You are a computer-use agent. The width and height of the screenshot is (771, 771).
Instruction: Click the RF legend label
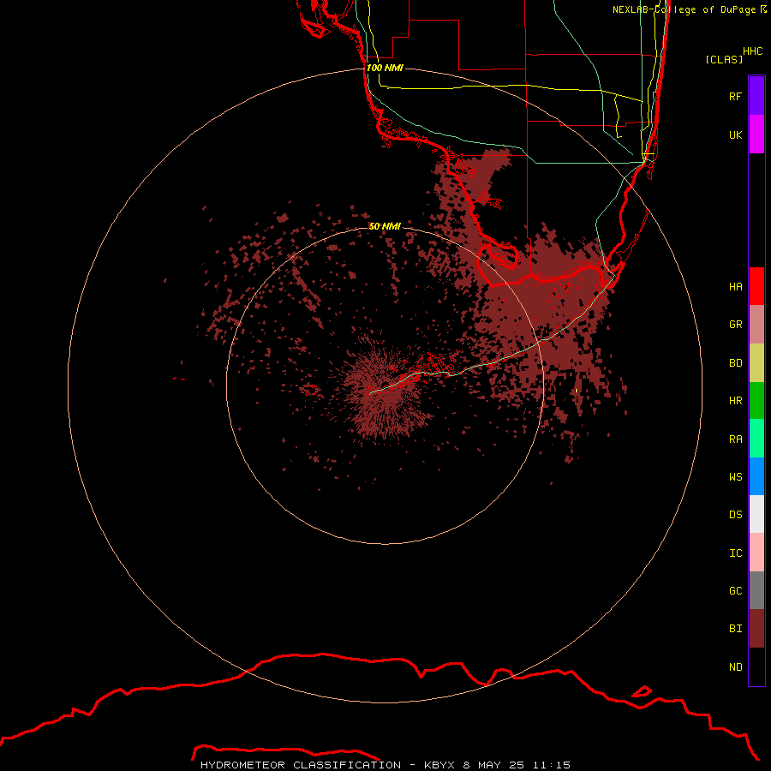(735, 96)
